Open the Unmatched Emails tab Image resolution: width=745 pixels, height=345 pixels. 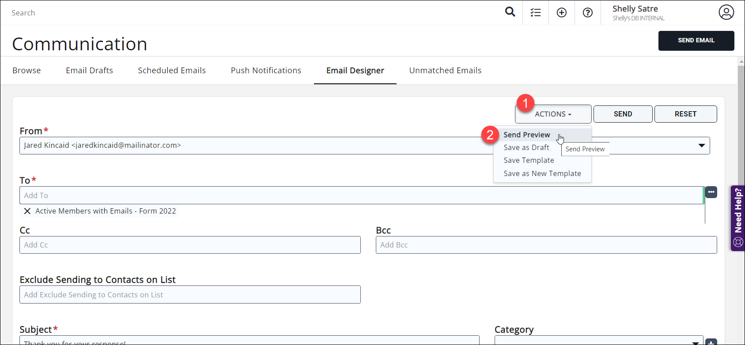tap(445, 71)
